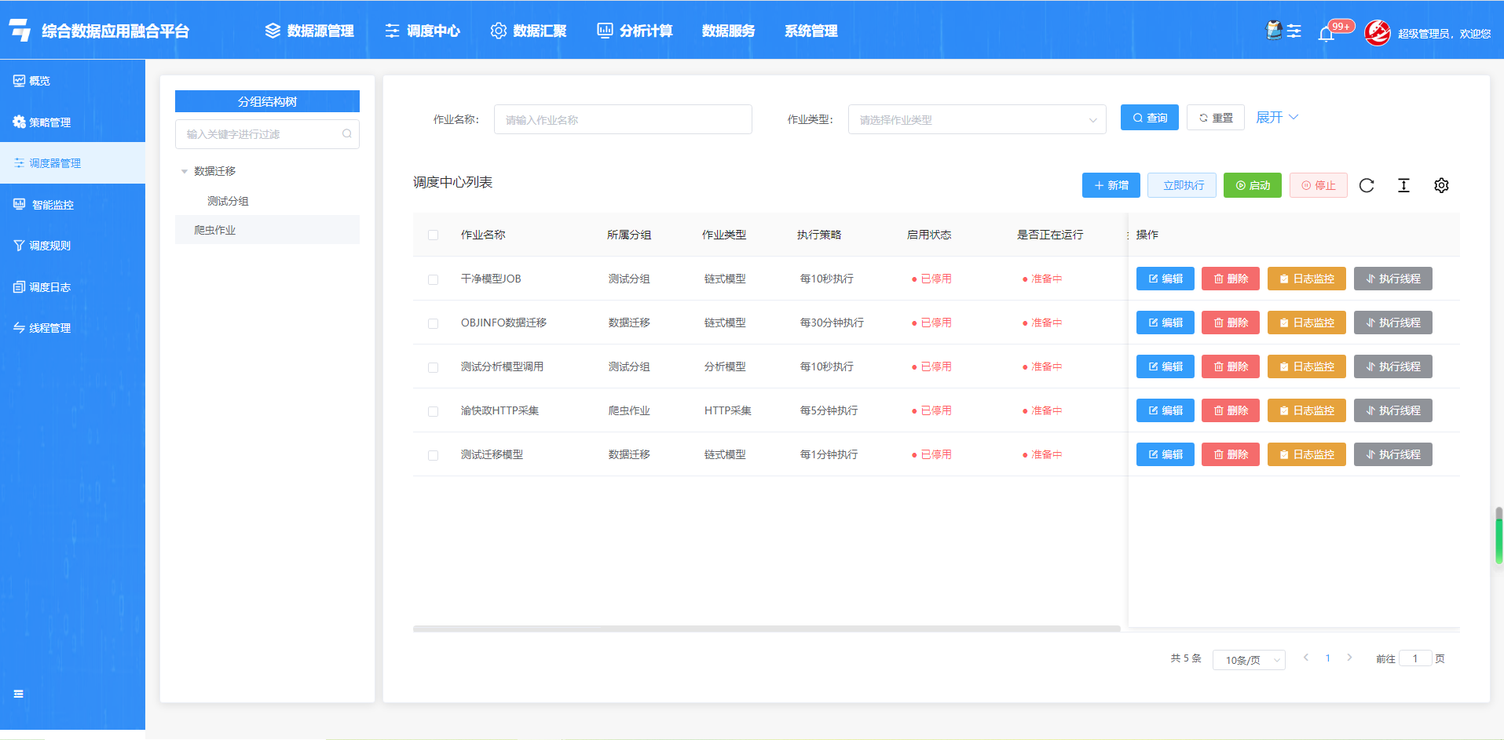Select 调度器管理 in sidebar
This screenshot has height=740, width=1504.
pos(72,163)
